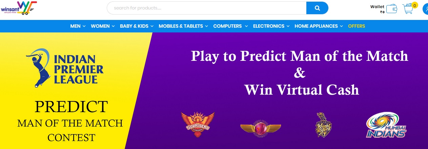Click the blue search magnifier button

317,8
